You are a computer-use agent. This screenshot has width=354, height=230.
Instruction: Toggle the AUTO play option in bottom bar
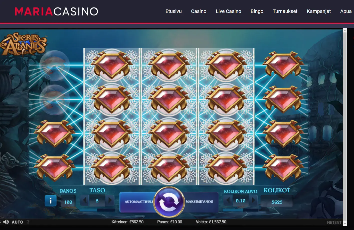17,222
